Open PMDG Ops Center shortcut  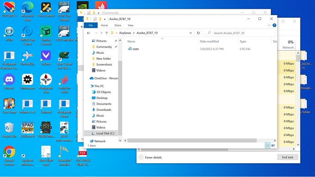pyautogui.click(x=27, y=36)
